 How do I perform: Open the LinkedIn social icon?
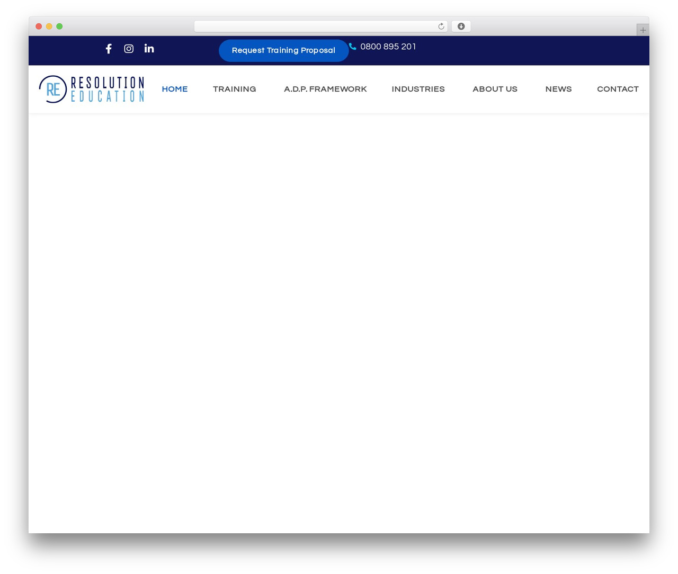click(x=149, y=48)
